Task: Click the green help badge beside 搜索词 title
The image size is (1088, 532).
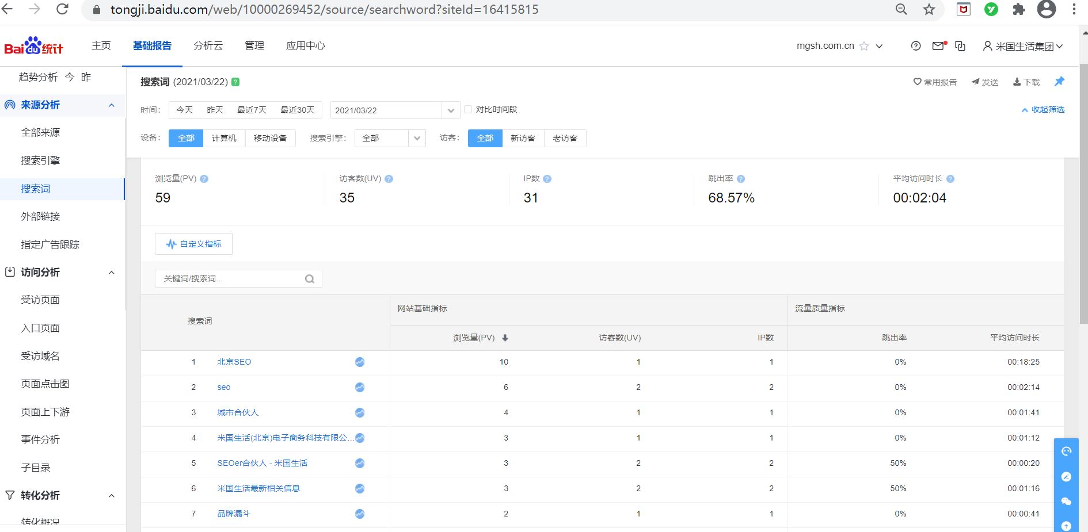Action: click(235, 82)
